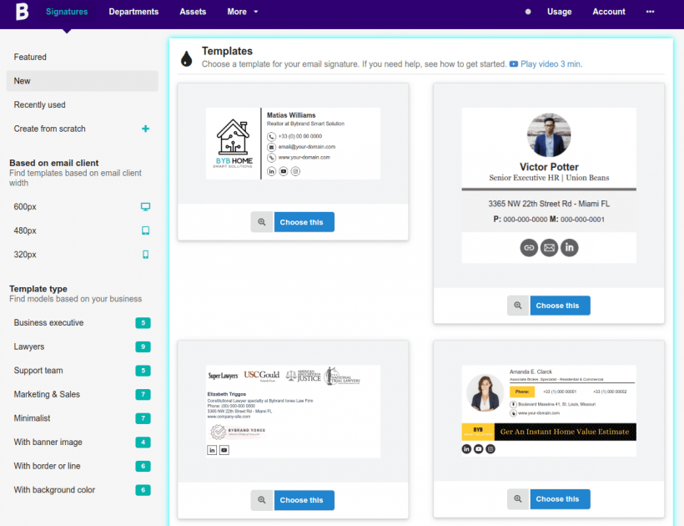Viewport: 684px width, 526px height.
Task: Open the More dropdown menu
Action: (242, 12)
